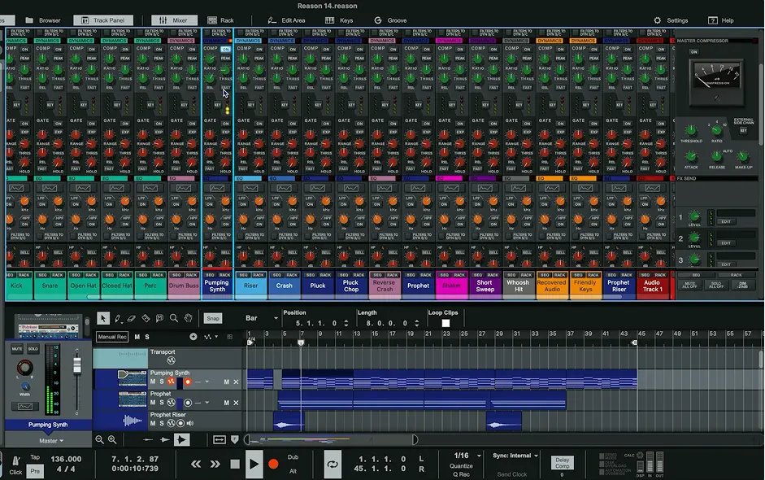This screenshot has width=765, height=480.
Task: Click the Pre count-in button
Action: pos(35,471)
